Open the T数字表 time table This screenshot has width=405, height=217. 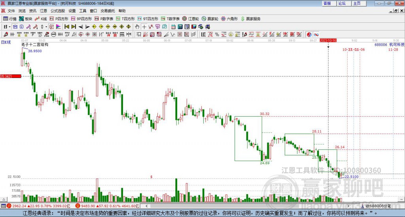(170, 19)
